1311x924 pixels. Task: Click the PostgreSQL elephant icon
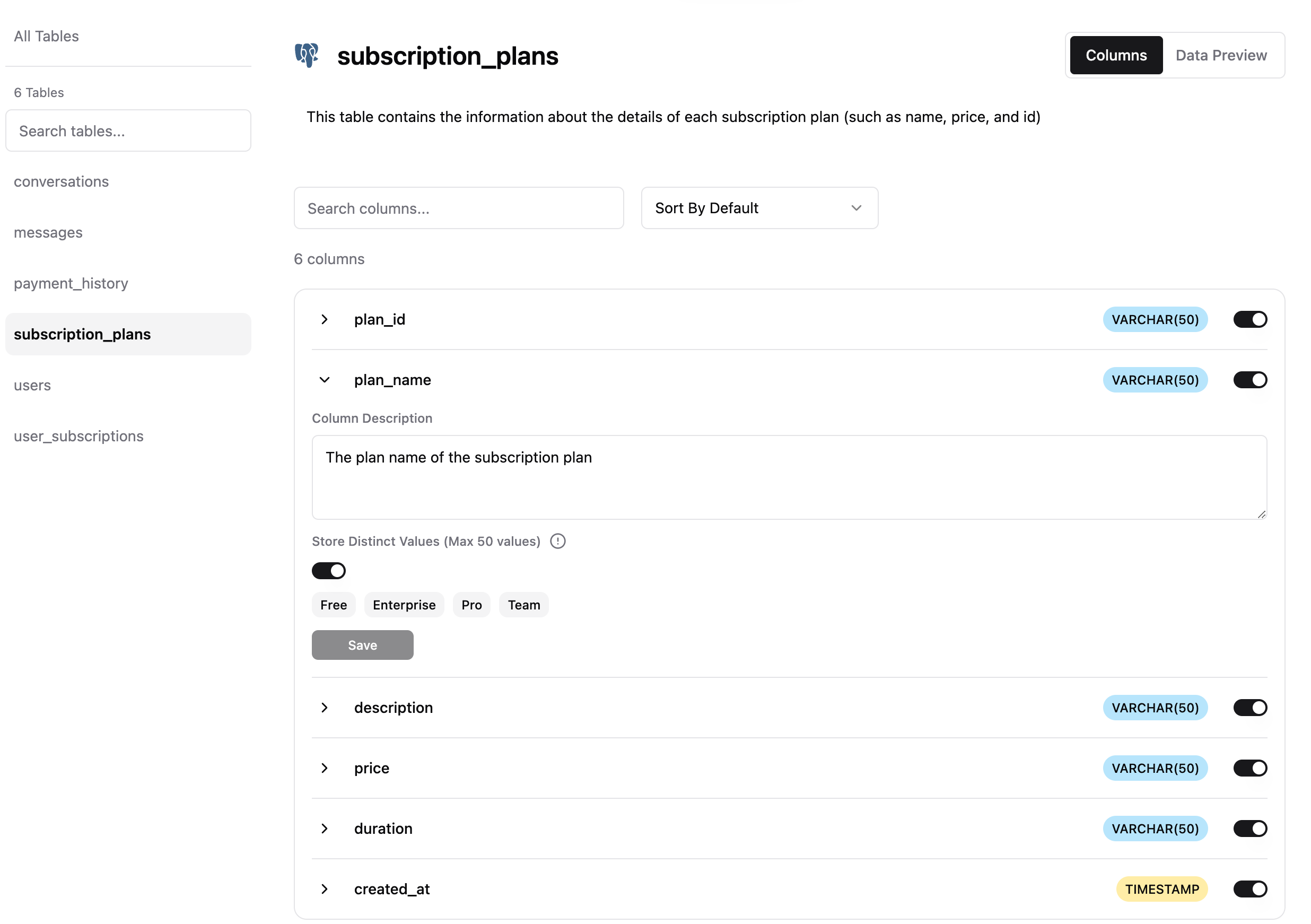click(x=307, y=55)
